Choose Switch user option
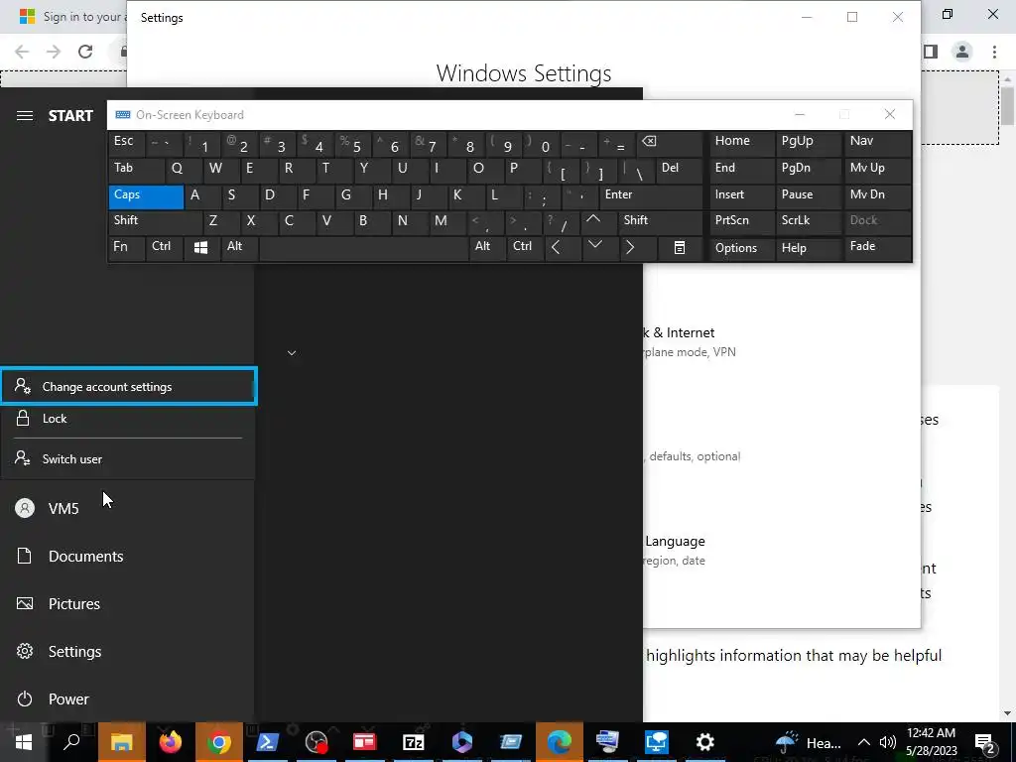 coord(128,458)
